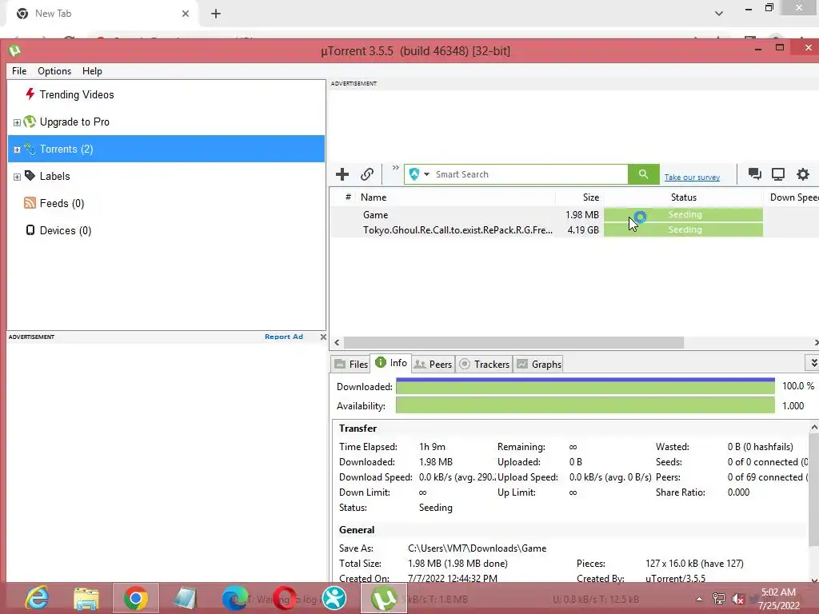Click the chat bubbles icon in toolbar
This screenshot has width=819, height=614.
pyautogui.click(x=755, y=173)
